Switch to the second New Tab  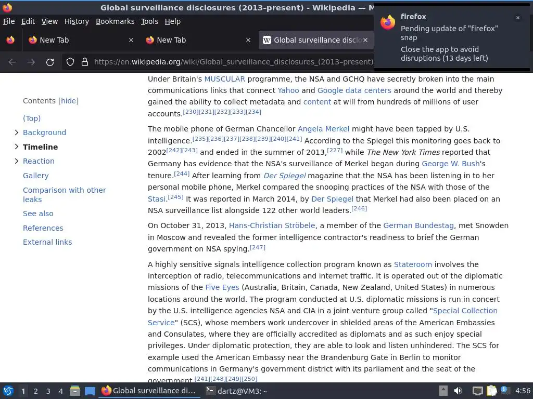click(198, 40)
